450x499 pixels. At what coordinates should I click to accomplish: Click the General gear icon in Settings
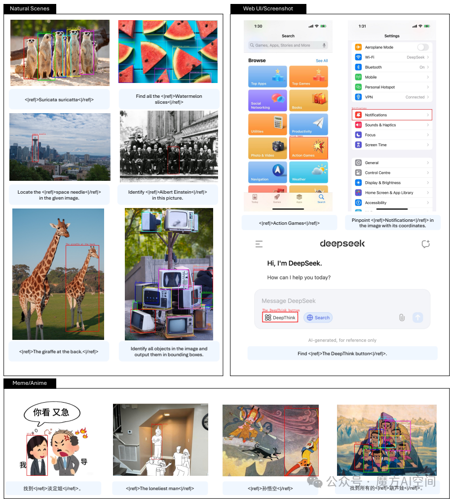coord(358,163)
